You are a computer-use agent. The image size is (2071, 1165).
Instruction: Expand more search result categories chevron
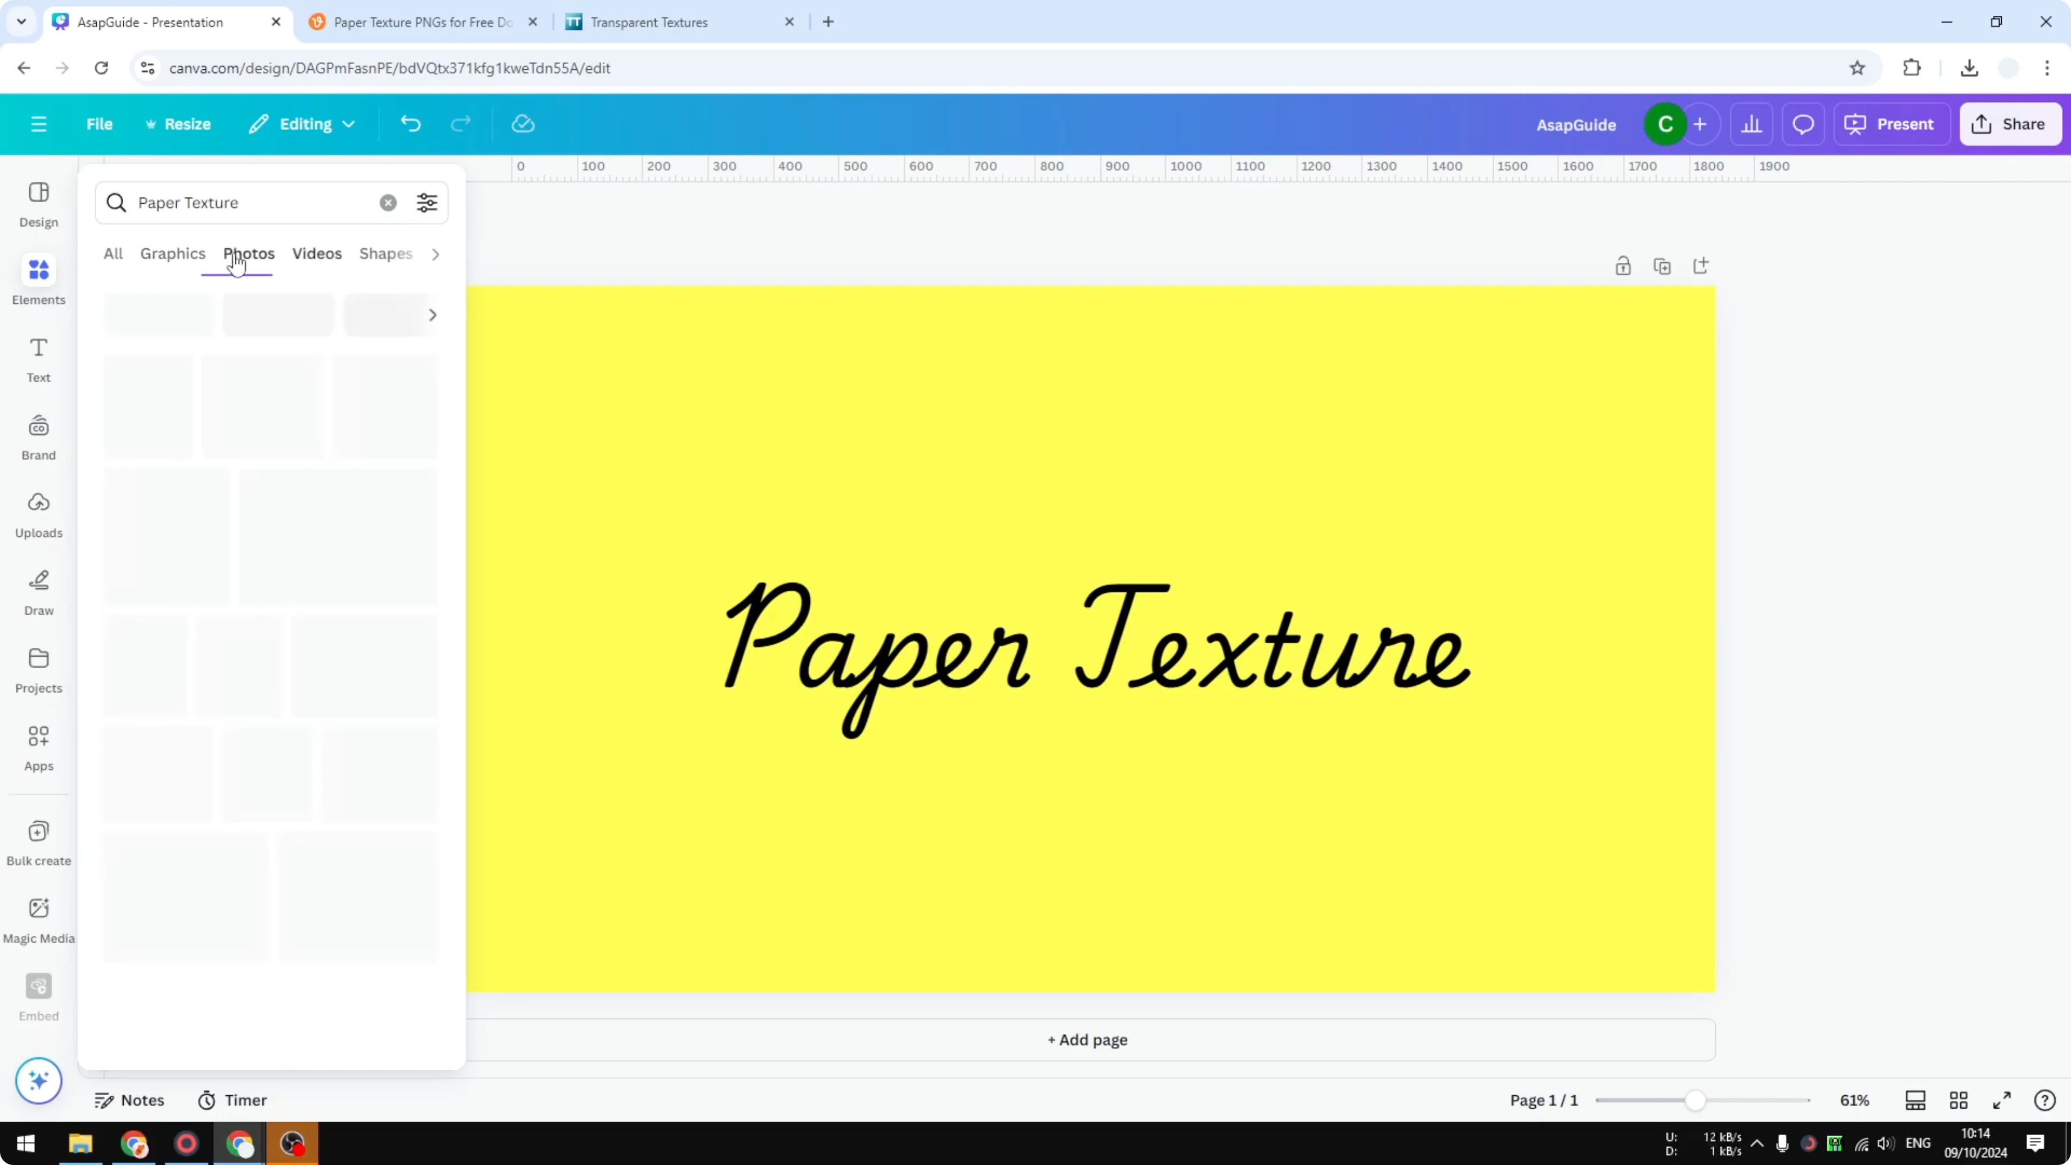coord(435,253)
